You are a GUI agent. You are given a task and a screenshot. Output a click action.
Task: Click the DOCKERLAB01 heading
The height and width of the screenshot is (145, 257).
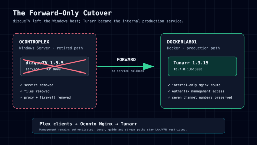click(x=182, y=42)
